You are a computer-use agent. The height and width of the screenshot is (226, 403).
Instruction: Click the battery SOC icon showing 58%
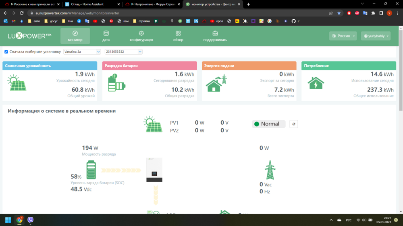(x=91, y=170)
